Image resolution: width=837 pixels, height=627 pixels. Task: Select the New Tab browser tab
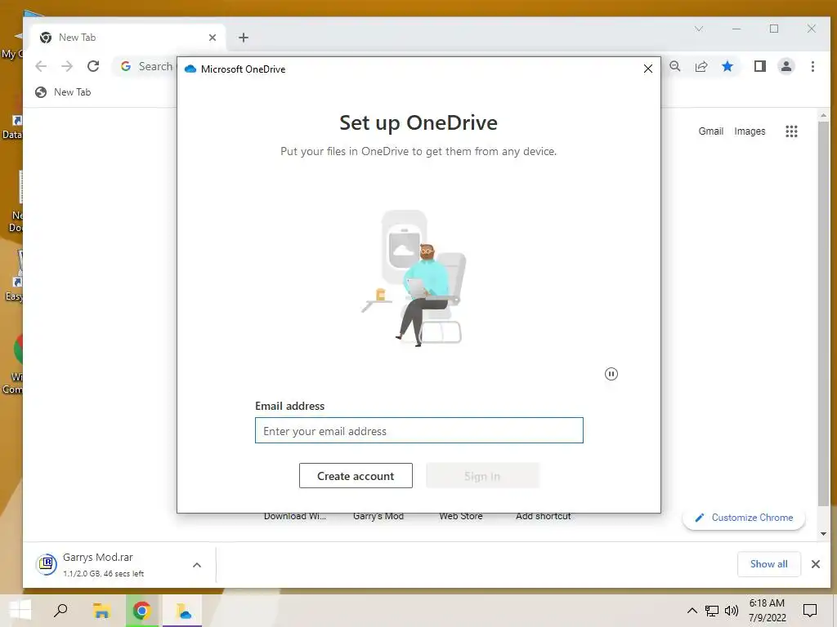tap(128, 38)
